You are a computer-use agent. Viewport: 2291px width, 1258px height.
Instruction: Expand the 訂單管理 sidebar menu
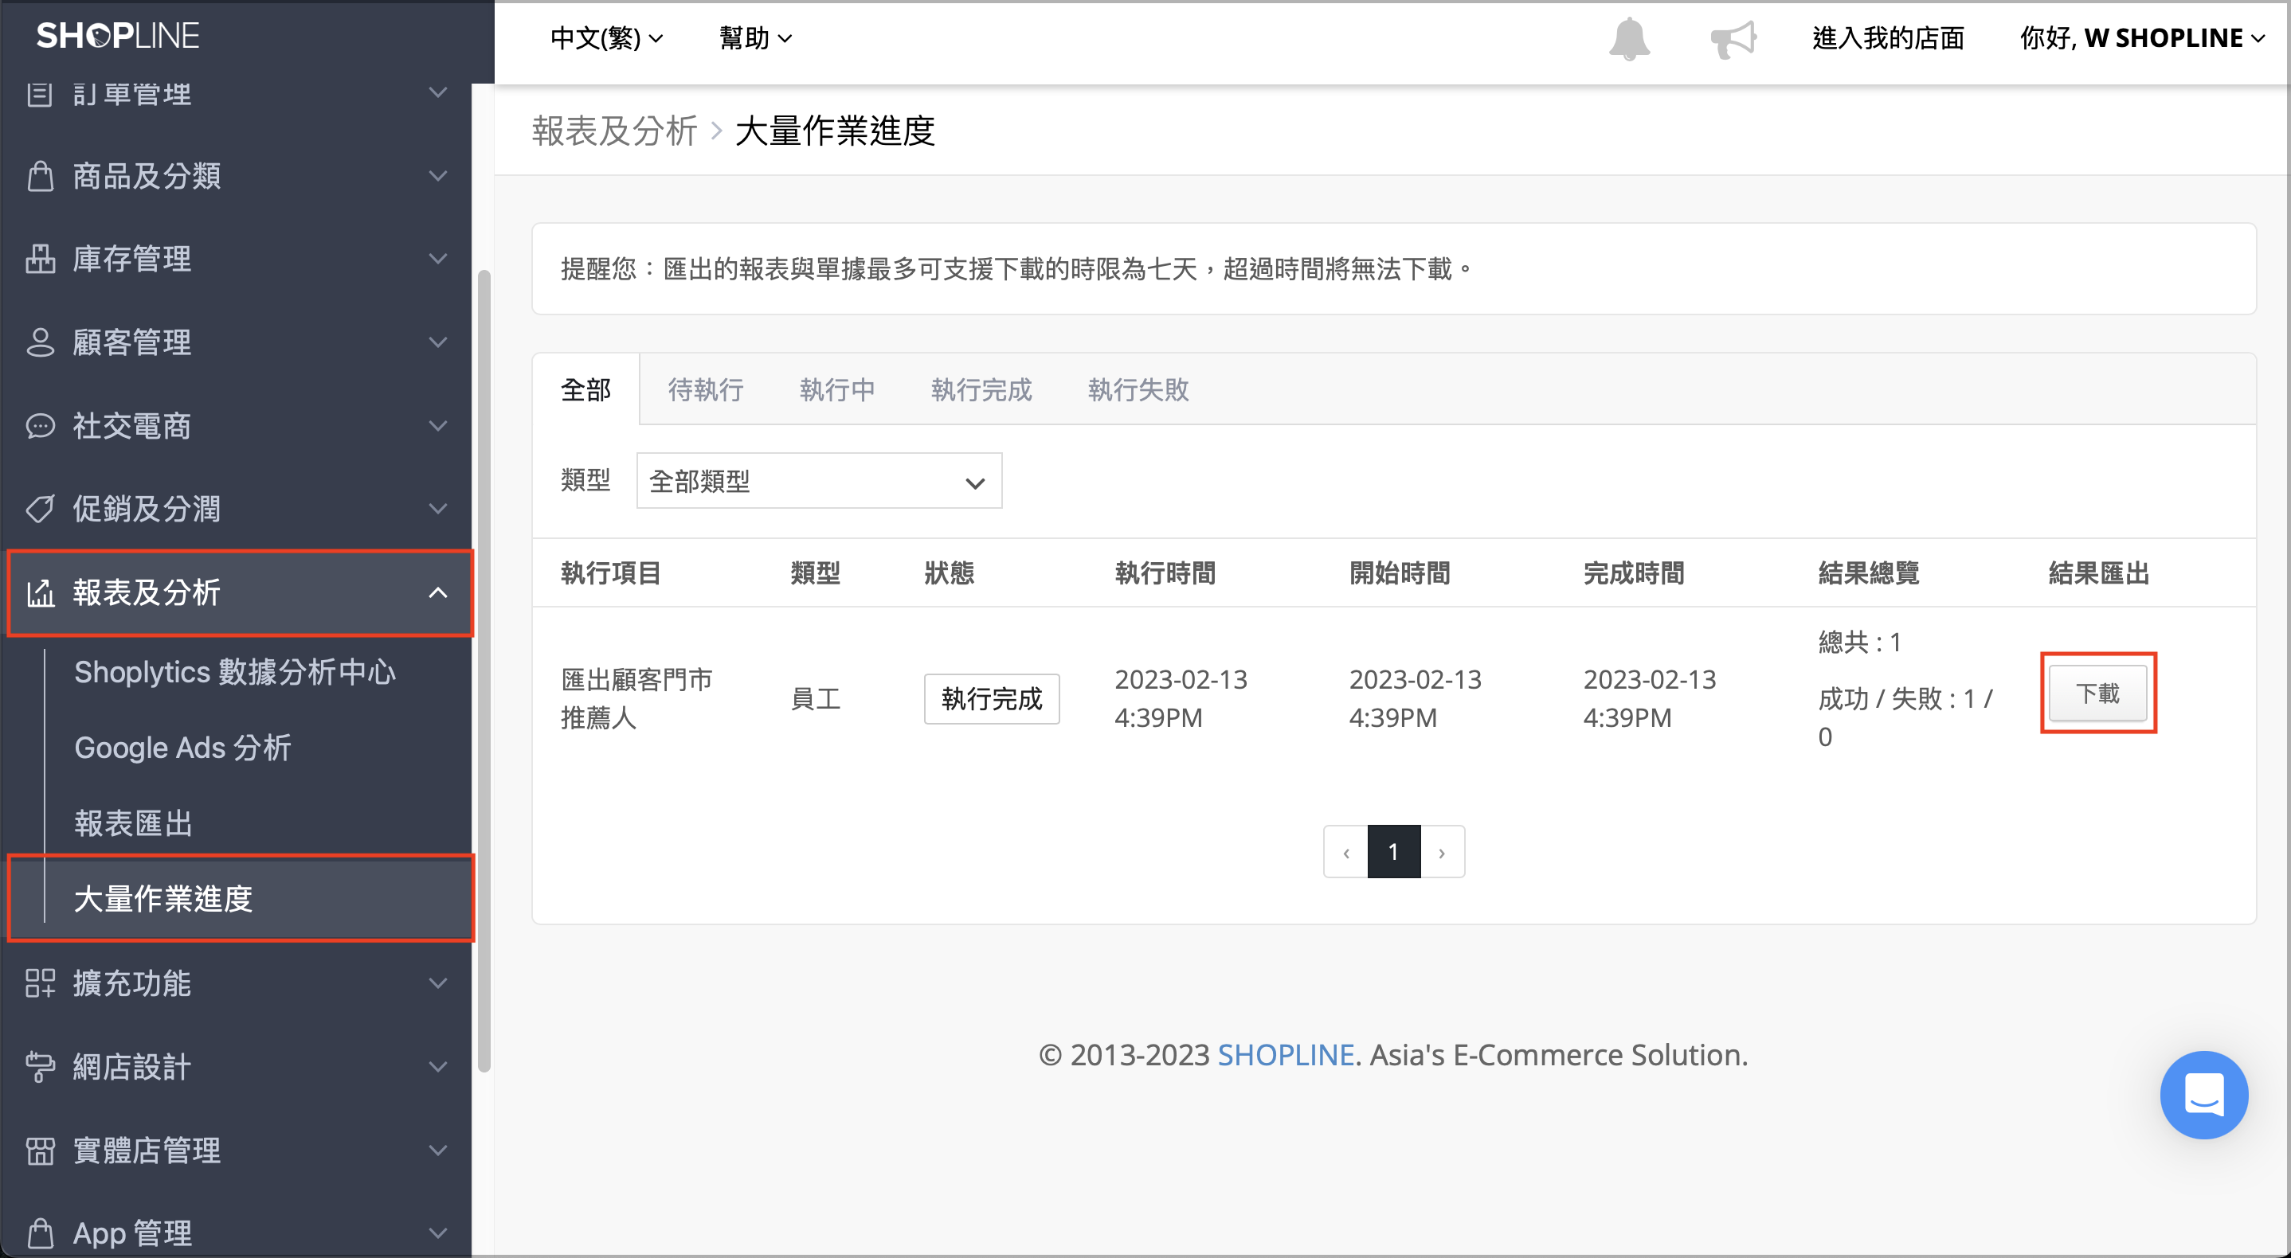click(x=437, y=92)
